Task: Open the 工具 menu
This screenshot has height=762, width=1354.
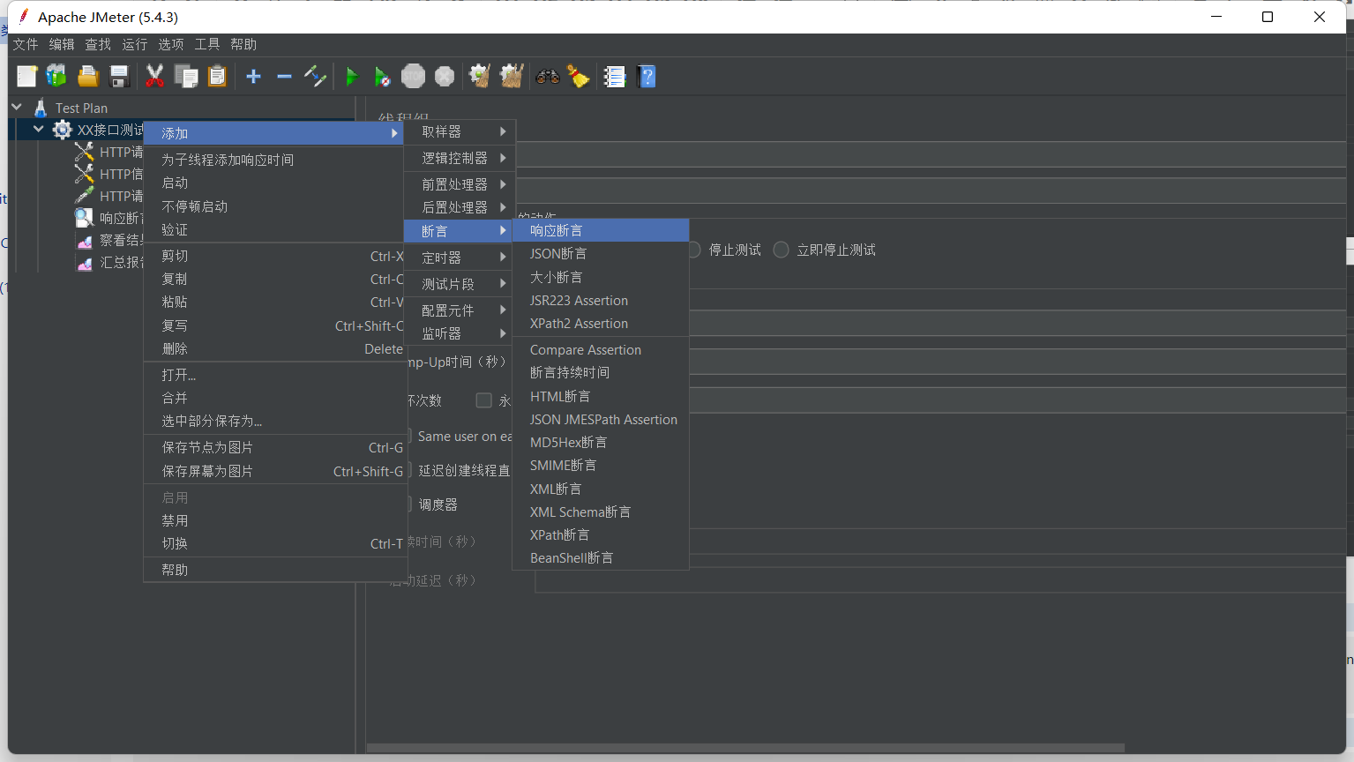Action: click(x=207, y=44)
